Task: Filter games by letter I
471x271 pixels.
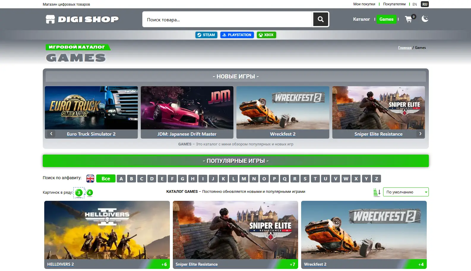Action: (203, 179)
